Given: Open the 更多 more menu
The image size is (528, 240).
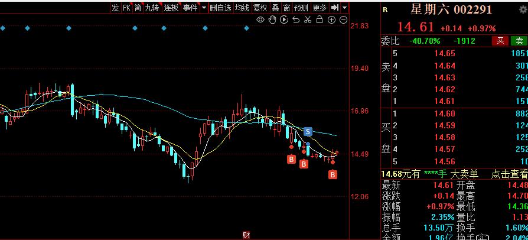Looking at the screenshot, I should [320, 8].
